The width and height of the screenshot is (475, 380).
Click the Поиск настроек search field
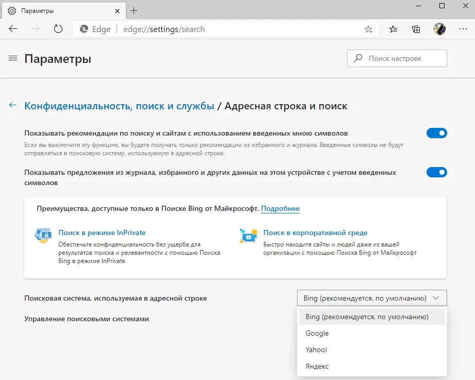pyautogui.click(x=397, y=58)
